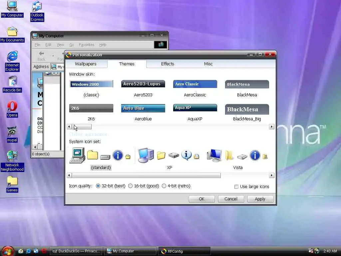This screenshot has height=256, width=341.
Task: Select 16-bit (good) icon quality
Action: [131, 186]
